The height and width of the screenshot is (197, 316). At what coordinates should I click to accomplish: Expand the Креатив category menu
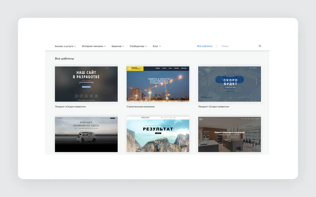click(118, 46)
